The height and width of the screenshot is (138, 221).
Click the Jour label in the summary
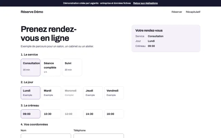tap(138, 41)
